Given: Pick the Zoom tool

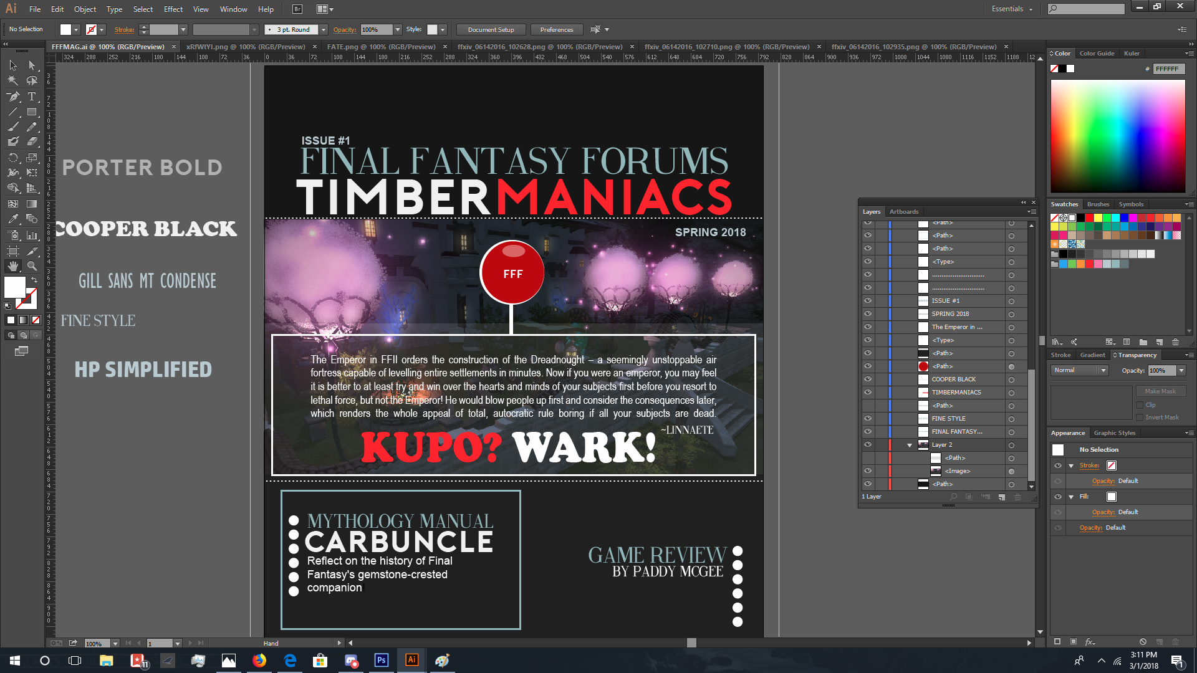Looking at the screenshot, I should click(32, 266).
